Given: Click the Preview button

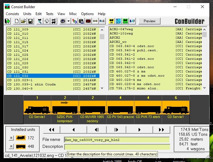Looking at the screenshot, I should (x=149, y=21).
